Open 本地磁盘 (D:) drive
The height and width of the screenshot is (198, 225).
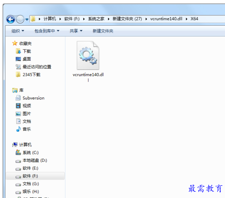(x=35, y=160)
